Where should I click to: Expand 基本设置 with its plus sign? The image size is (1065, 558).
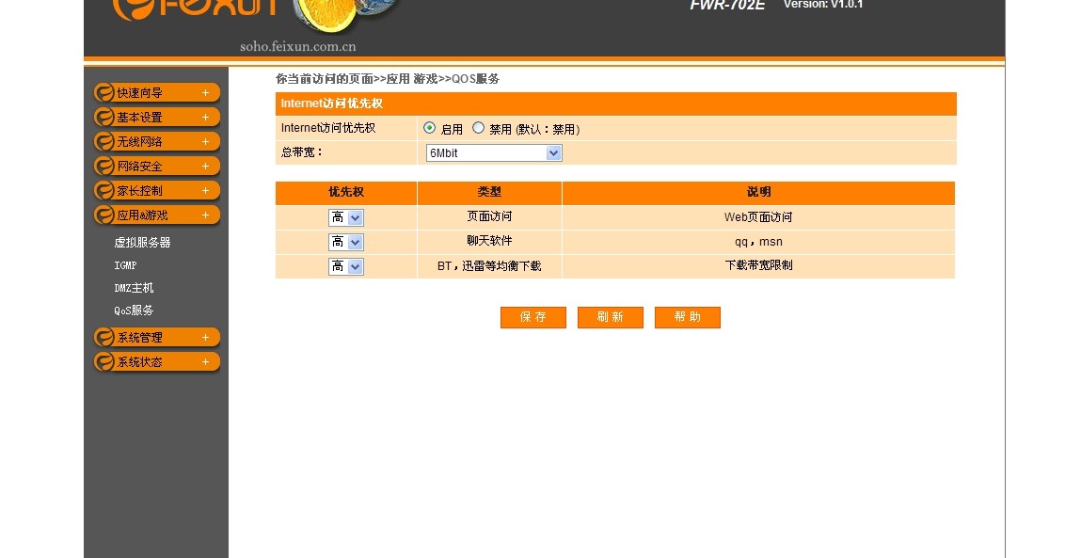[x=205, y=117]
